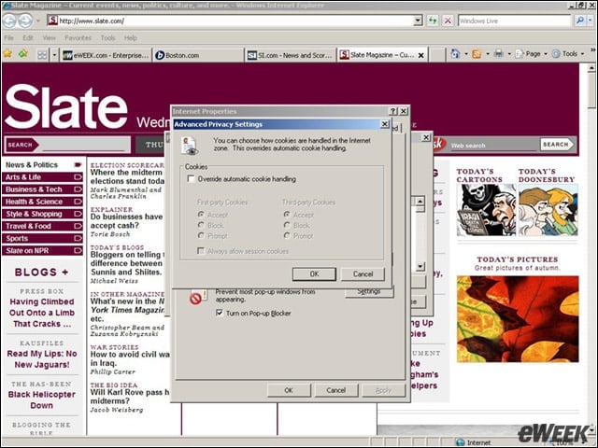598x448 pixels.
Task: Click the Print icon in toolbar
Action: pos(498,54)
